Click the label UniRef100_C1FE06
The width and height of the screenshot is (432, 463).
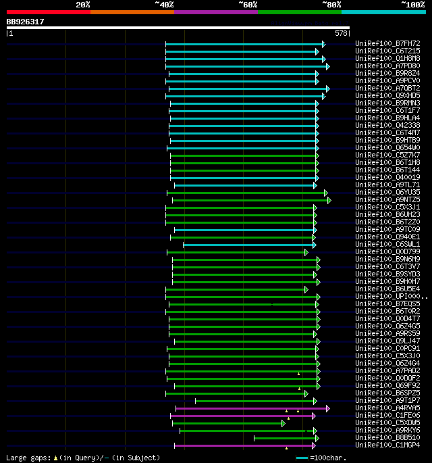click(387, 415)
